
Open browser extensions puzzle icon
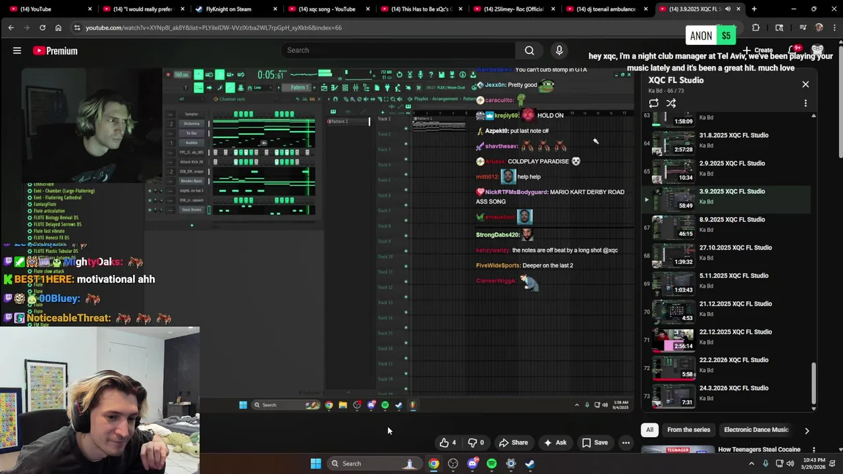pyautogui.click(x=755, y=28)
